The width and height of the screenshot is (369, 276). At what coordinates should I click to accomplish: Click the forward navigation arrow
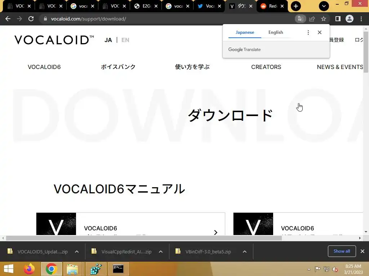pyautogui.click(x=19, y=19)
